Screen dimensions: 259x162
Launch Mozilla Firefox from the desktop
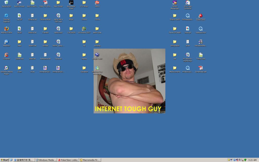click(6, 29)
